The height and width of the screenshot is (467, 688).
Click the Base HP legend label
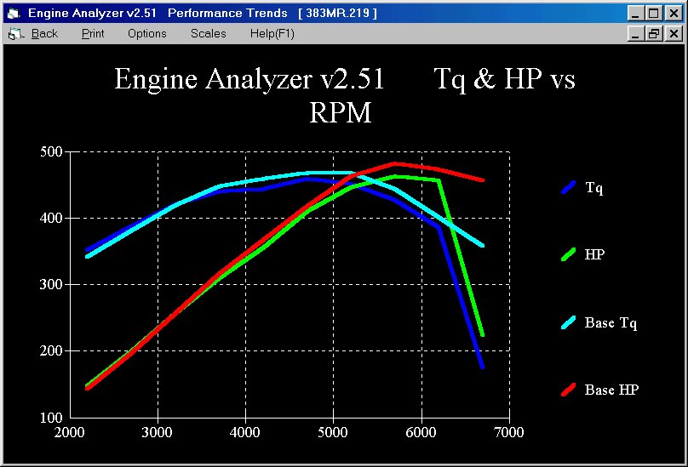tap(611, 390)
